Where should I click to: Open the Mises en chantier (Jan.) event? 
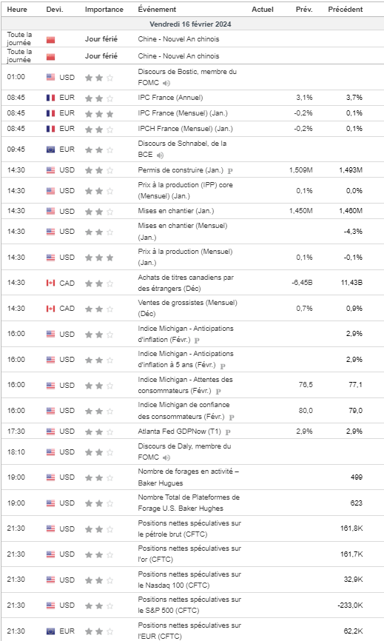click(x=175, y=211)
